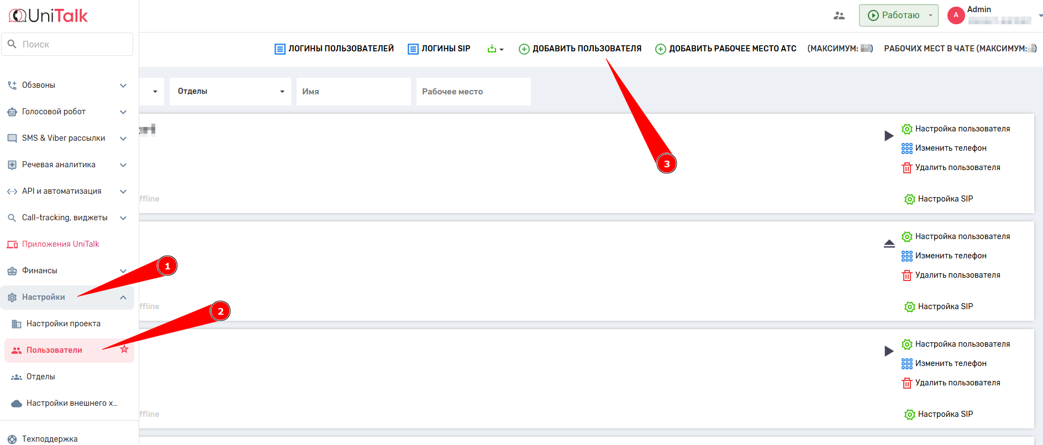The width and height of the screenshot is (1043, 445).
Task: Click the Имя filter input field
Action: point(354,92)
